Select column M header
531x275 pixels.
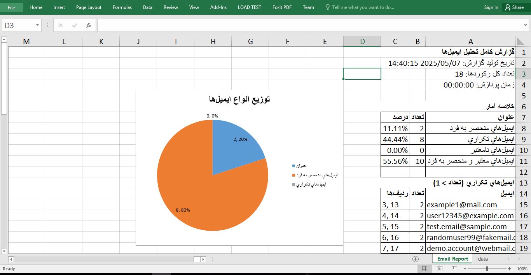[x=26, y=41]
